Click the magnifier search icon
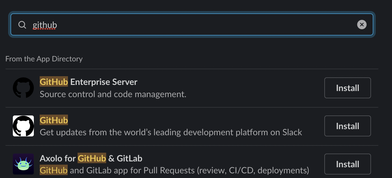392x178 pixels. pyautogui.click(x=22, y=25)
